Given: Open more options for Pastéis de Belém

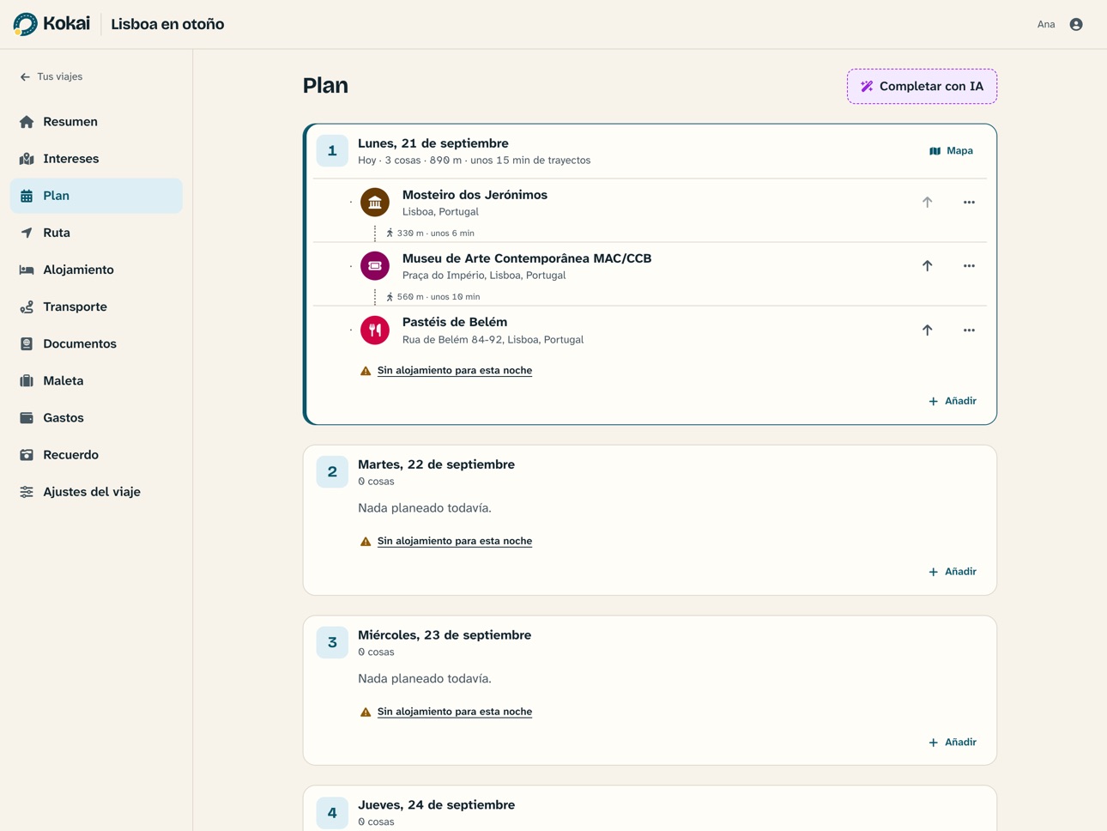Looking at the screenshot, I should 969,330.
